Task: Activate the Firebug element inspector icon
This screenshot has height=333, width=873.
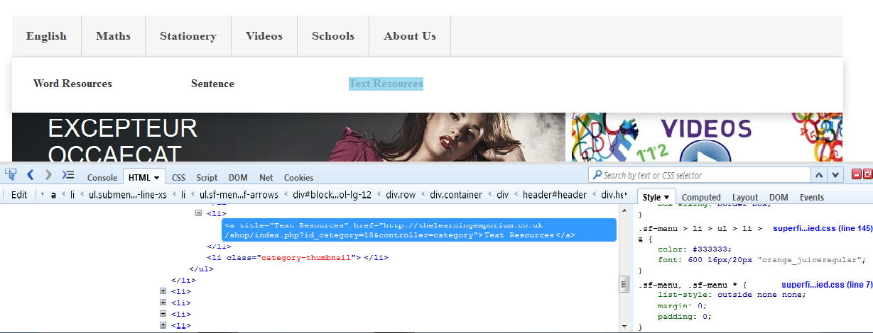Action: (x=11, y=174)
